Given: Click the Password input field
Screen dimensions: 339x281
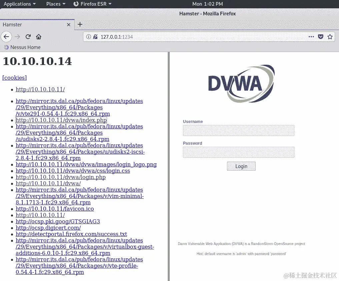Looking at the screenshot, I should [x=238, y=152].
